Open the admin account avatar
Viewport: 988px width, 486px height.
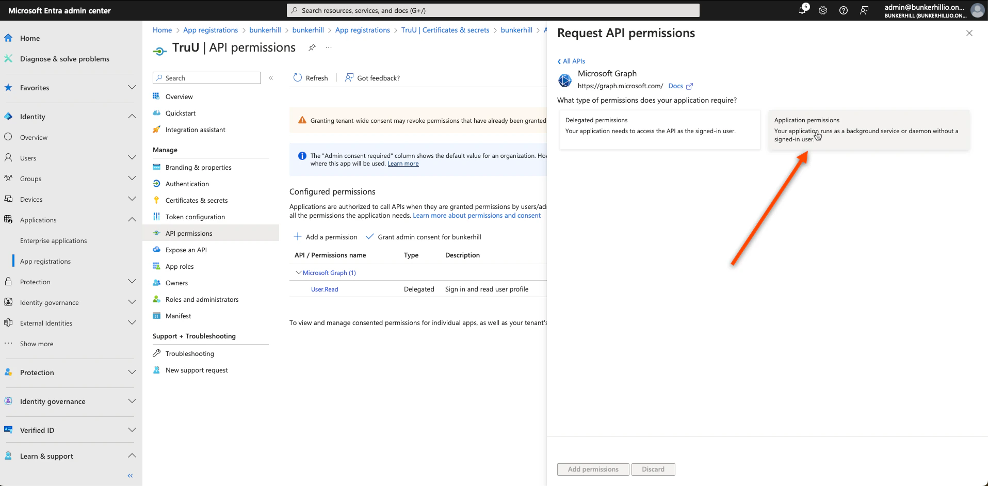[977, 10]
